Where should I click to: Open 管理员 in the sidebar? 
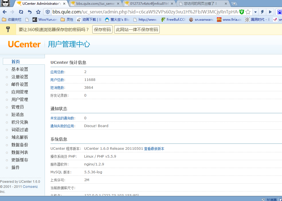18,107
